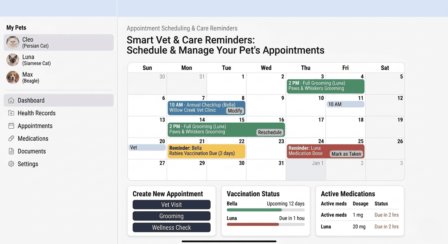Click Bella's green vaccination progress bar

[x=254, y=210]
